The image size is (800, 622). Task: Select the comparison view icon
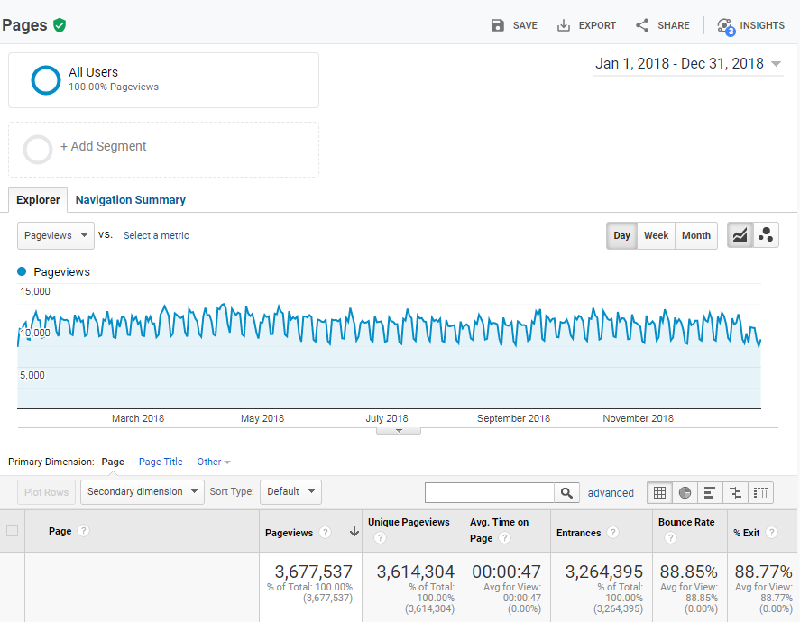click(735, 492)
